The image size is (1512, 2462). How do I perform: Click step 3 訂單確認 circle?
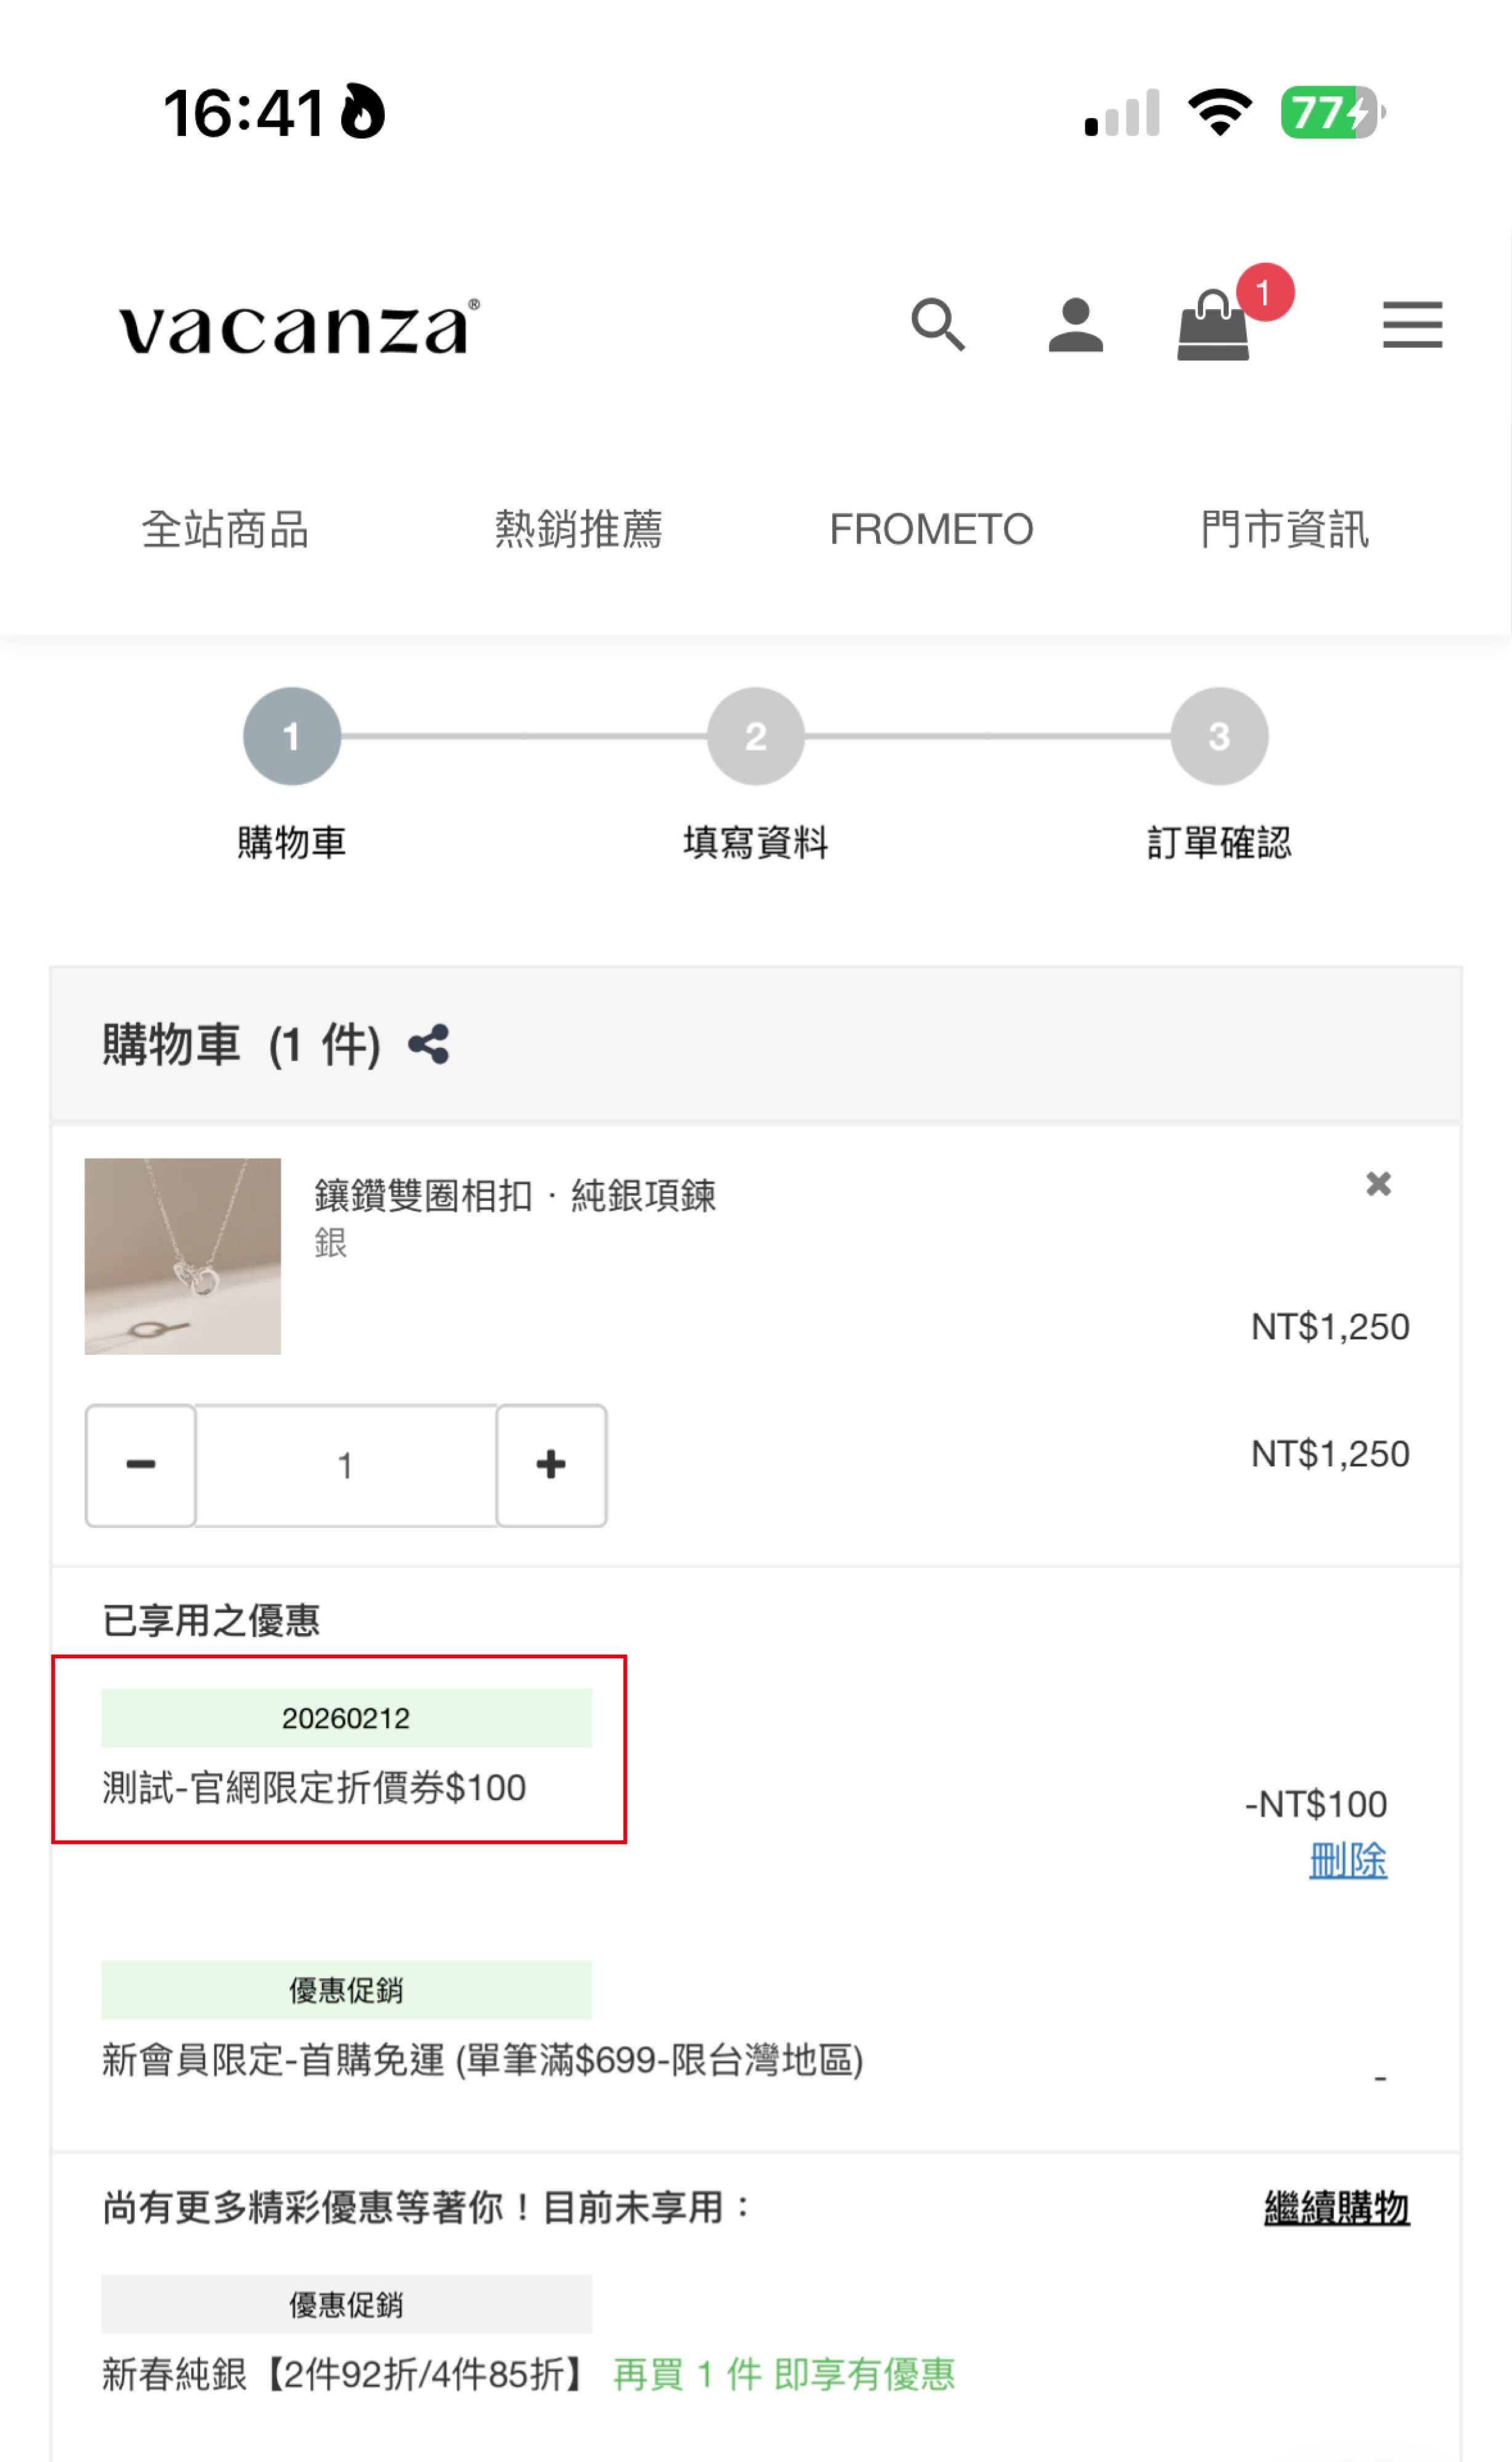(1219, 736)
